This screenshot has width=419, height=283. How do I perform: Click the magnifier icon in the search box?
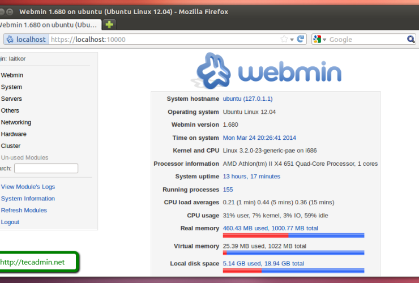point(411,39)
